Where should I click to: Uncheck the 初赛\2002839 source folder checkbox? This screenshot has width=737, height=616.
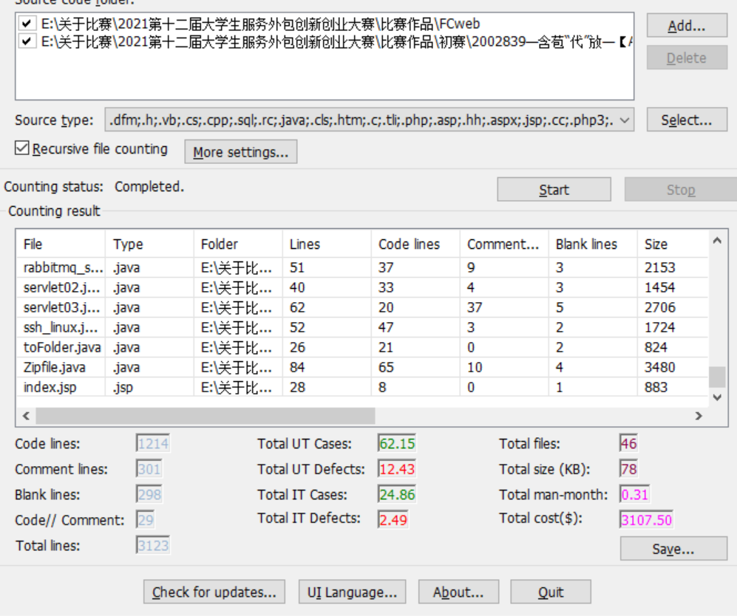coord(27,41)
